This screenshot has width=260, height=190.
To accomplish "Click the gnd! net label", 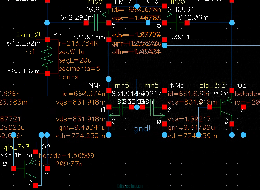I will (x=142, y=129).
